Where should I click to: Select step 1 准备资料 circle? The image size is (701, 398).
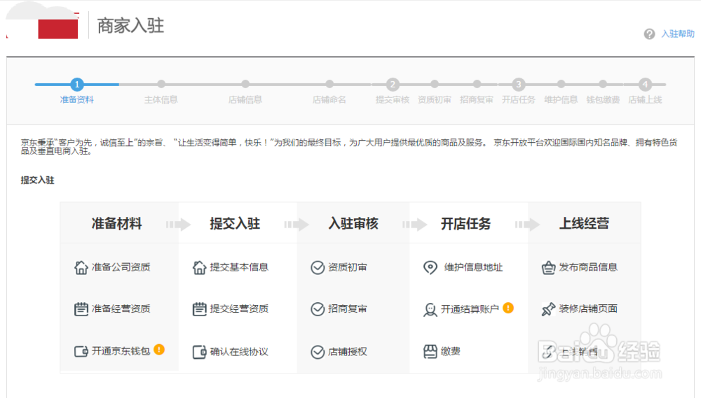77,84
